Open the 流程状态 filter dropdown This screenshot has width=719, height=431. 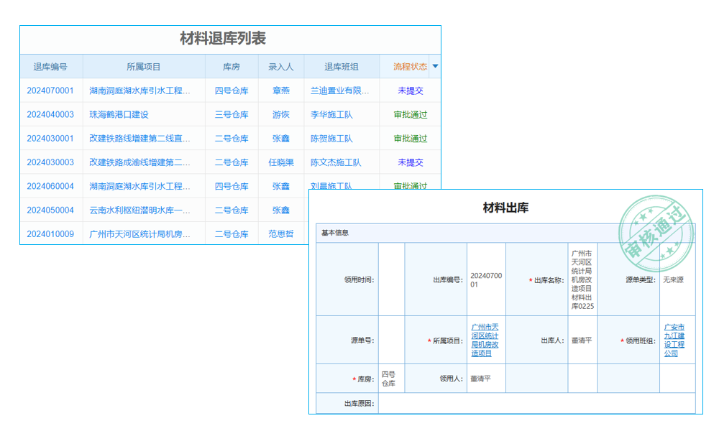tap(436, 66)
